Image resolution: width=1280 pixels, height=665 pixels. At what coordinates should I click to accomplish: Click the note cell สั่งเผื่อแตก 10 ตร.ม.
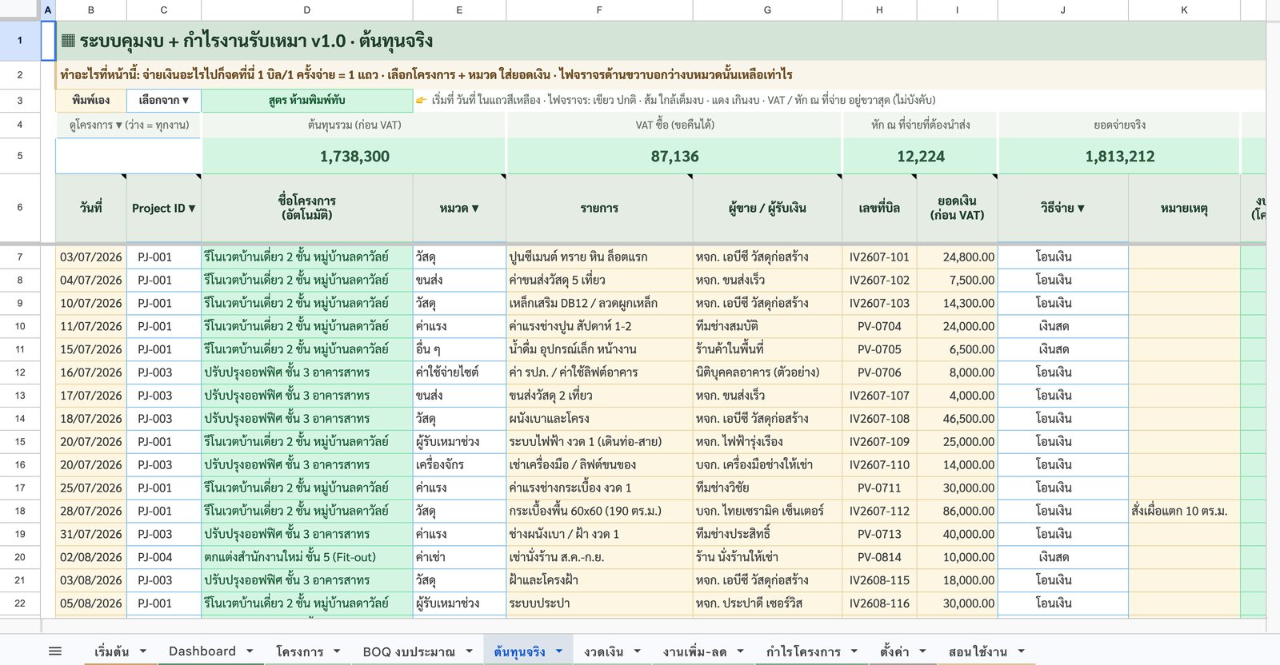[x=1184, y=511]
